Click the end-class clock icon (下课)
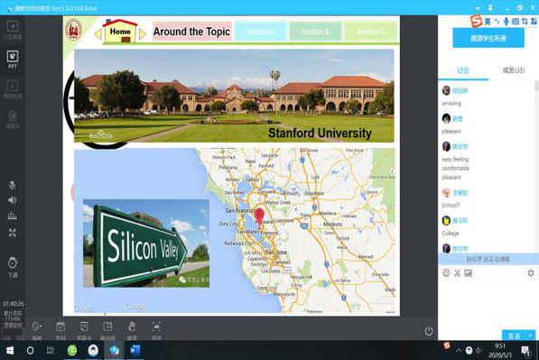 pos(13,267)
